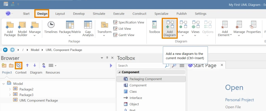
Task: Open the Browser hamburger menu dropdown
Action: pyautogui.click(x=53, y=66)
